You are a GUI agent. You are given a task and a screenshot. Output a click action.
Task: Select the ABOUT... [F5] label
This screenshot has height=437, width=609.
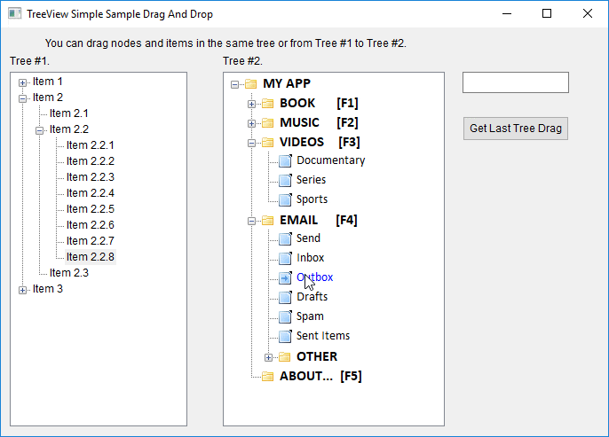(320, 376)
